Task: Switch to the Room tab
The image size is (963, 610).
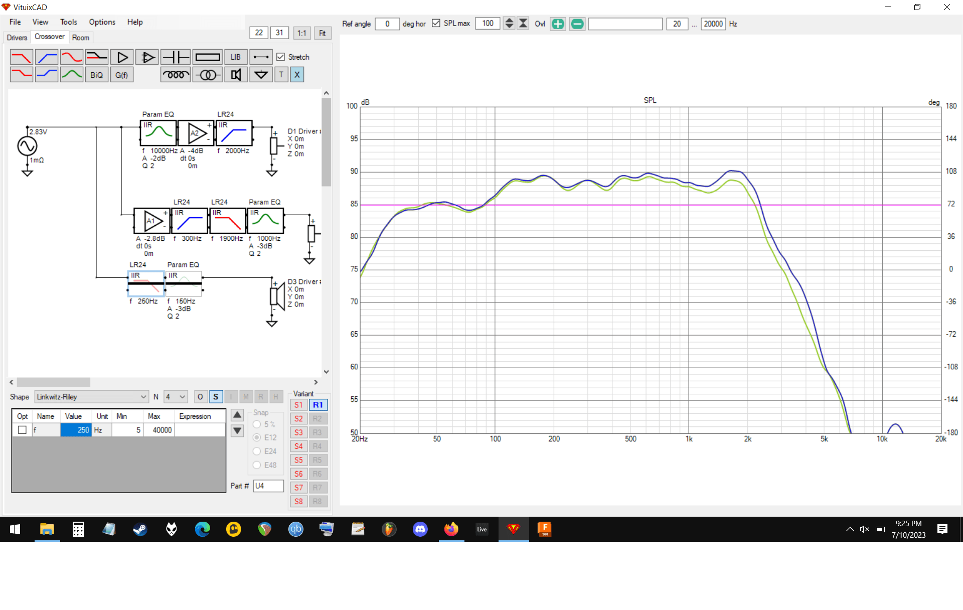Action: pos(80,38)
